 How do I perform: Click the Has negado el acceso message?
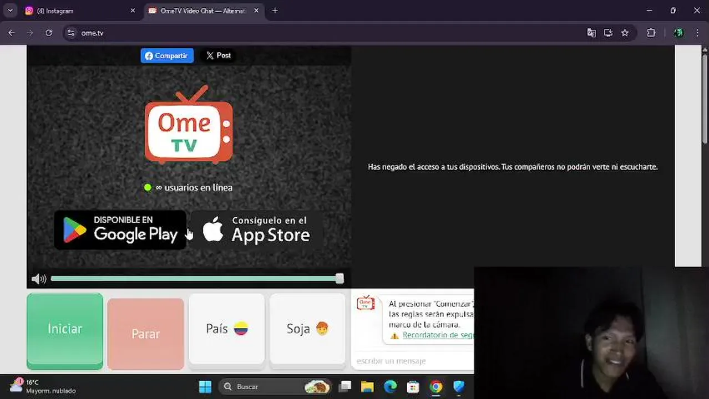click(x=513, y=167)
